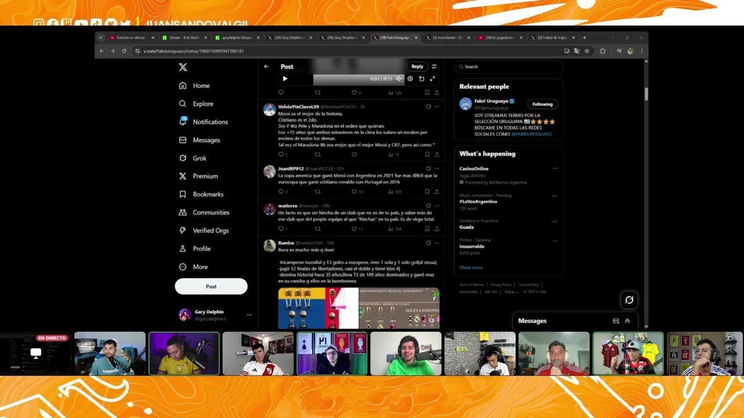Image resolution: width=744 pixels, height=418 pixels.
Task: Expand the Messages drawer with double chevron
Action: [627, 320]
